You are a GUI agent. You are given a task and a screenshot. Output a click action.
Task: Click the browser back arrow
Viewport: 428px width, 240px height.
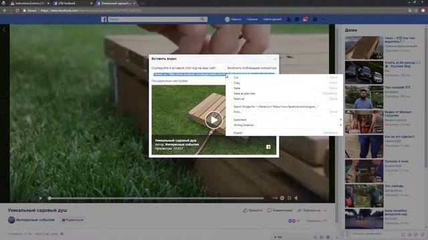[5, 11]
